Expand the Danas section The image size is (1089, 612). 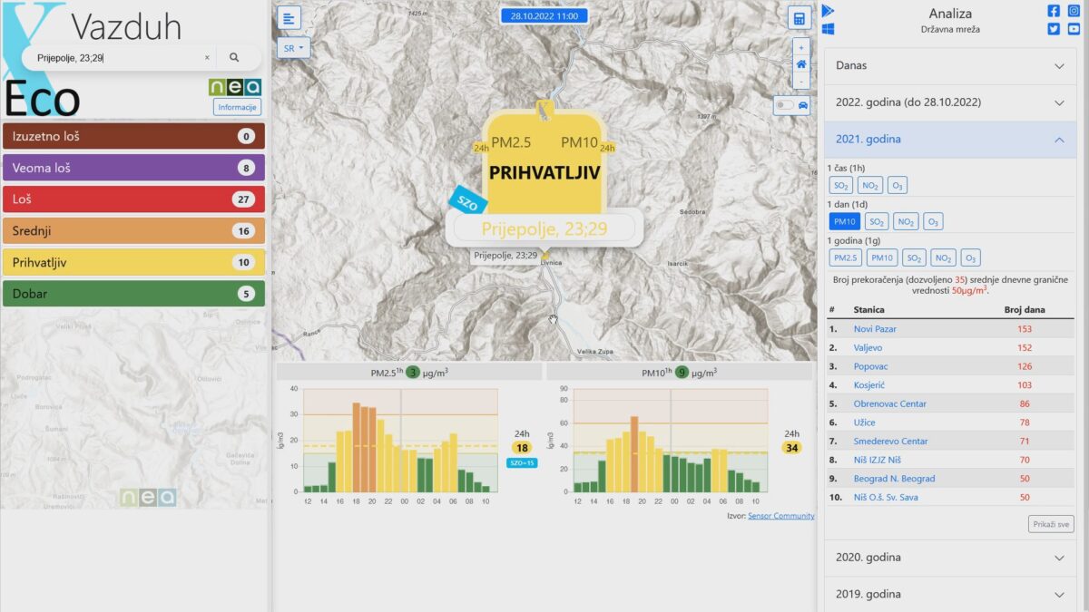(x=950, y=66)
